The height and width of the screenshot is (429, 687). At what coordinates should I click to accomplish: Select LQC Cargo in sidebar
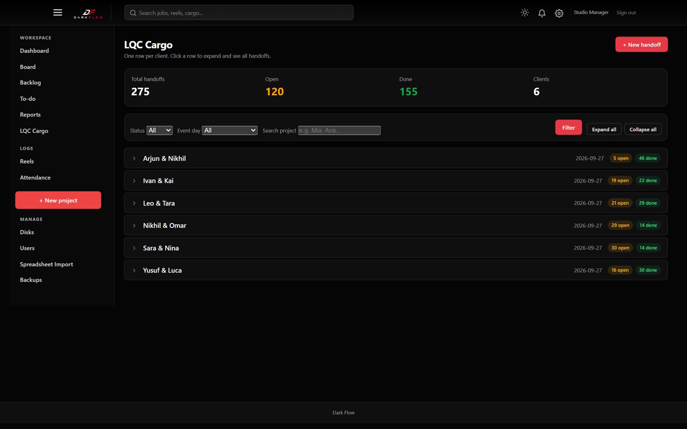click(34, 131)
